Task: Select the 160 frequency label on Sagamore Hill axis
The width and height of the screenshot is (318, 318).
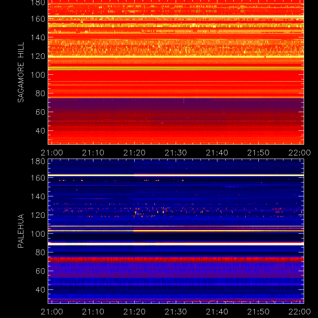Action: pos(38,19)
